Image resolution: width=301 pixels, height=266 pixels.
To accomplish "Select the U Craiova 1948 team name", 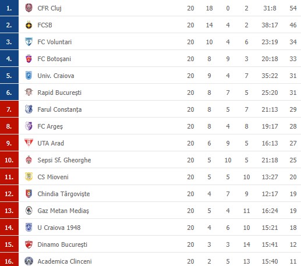I will coord(59,228).
